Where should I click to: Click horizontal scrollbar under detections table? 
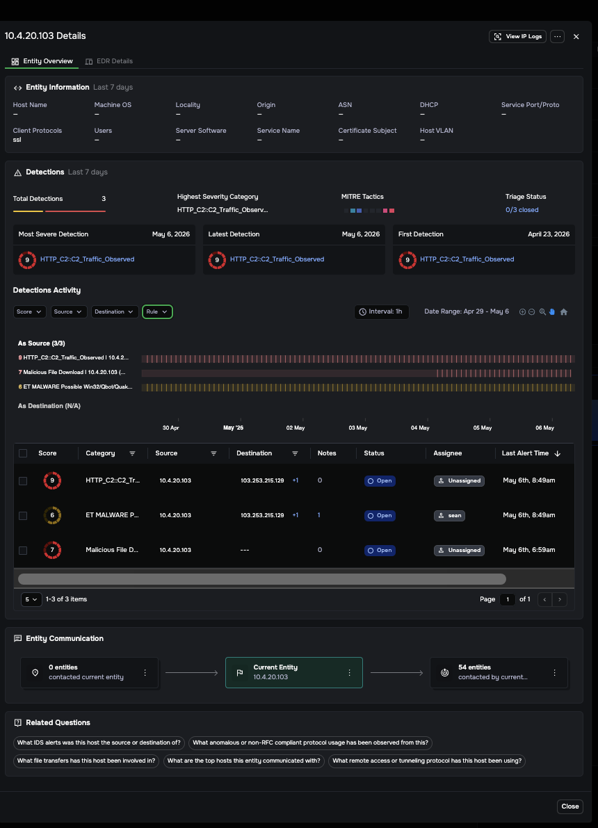click(262, 579)
